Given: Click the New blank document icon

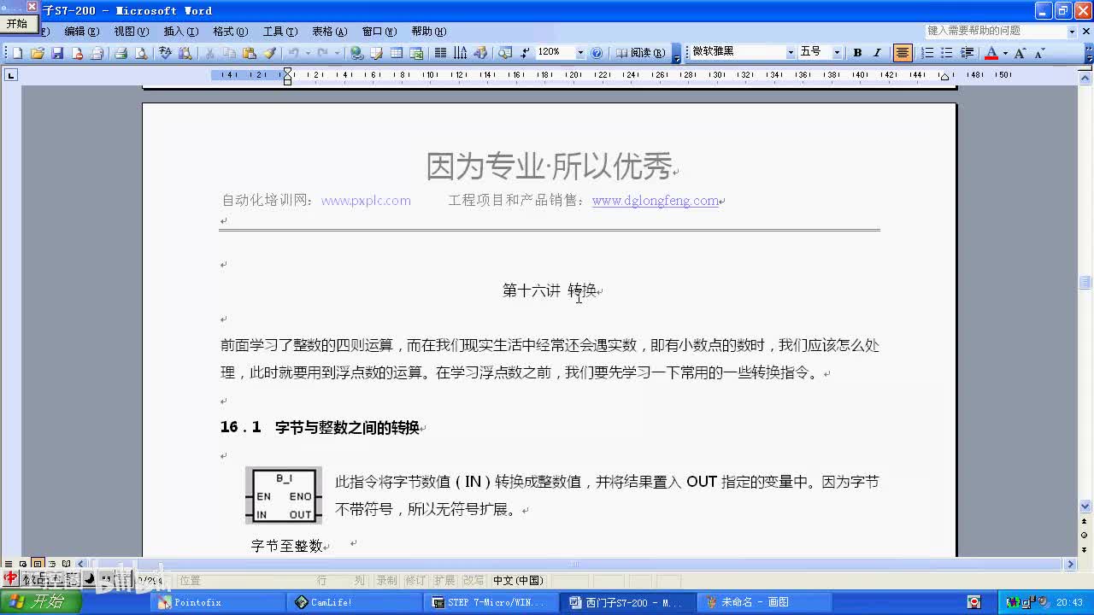Looking at the screenshot, I should coord(17,53).
